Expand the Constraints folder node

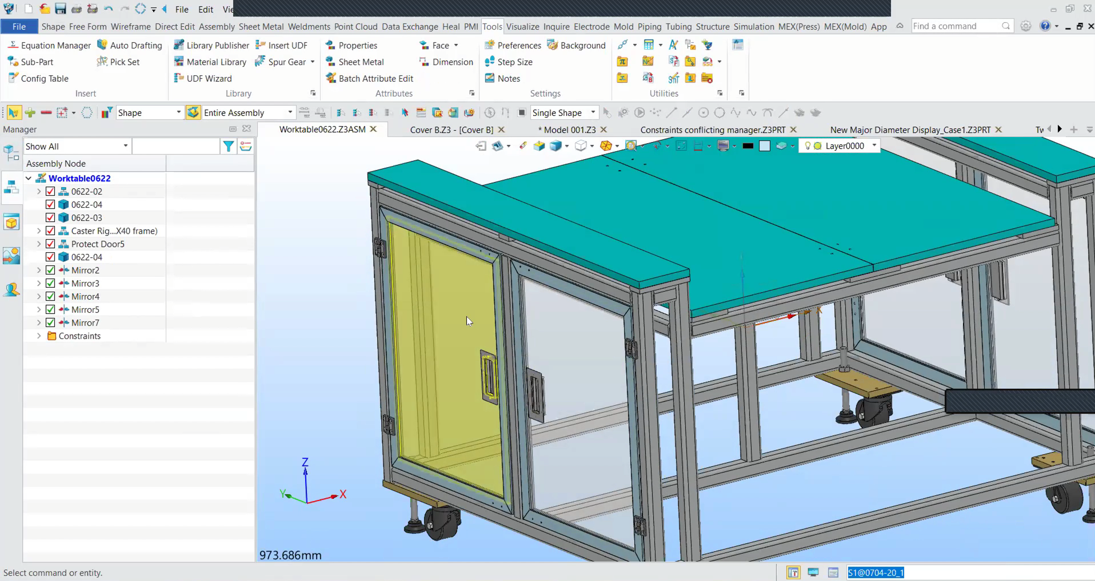[39, 336]
